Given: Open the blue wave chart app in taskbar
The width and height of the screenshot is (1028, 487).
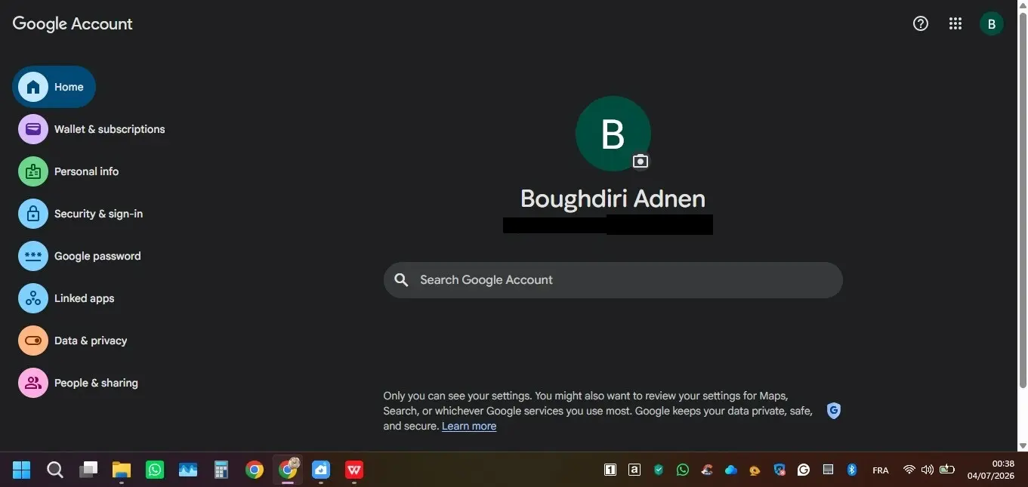Looking at the screenshot, I should pos(188,470).
